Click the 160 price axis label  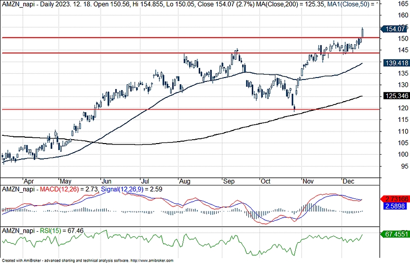(403, 15)
